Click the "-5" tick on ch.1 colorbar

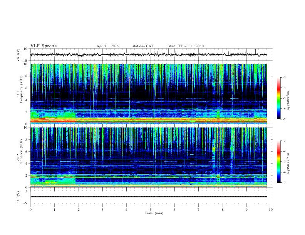point(284,98)
